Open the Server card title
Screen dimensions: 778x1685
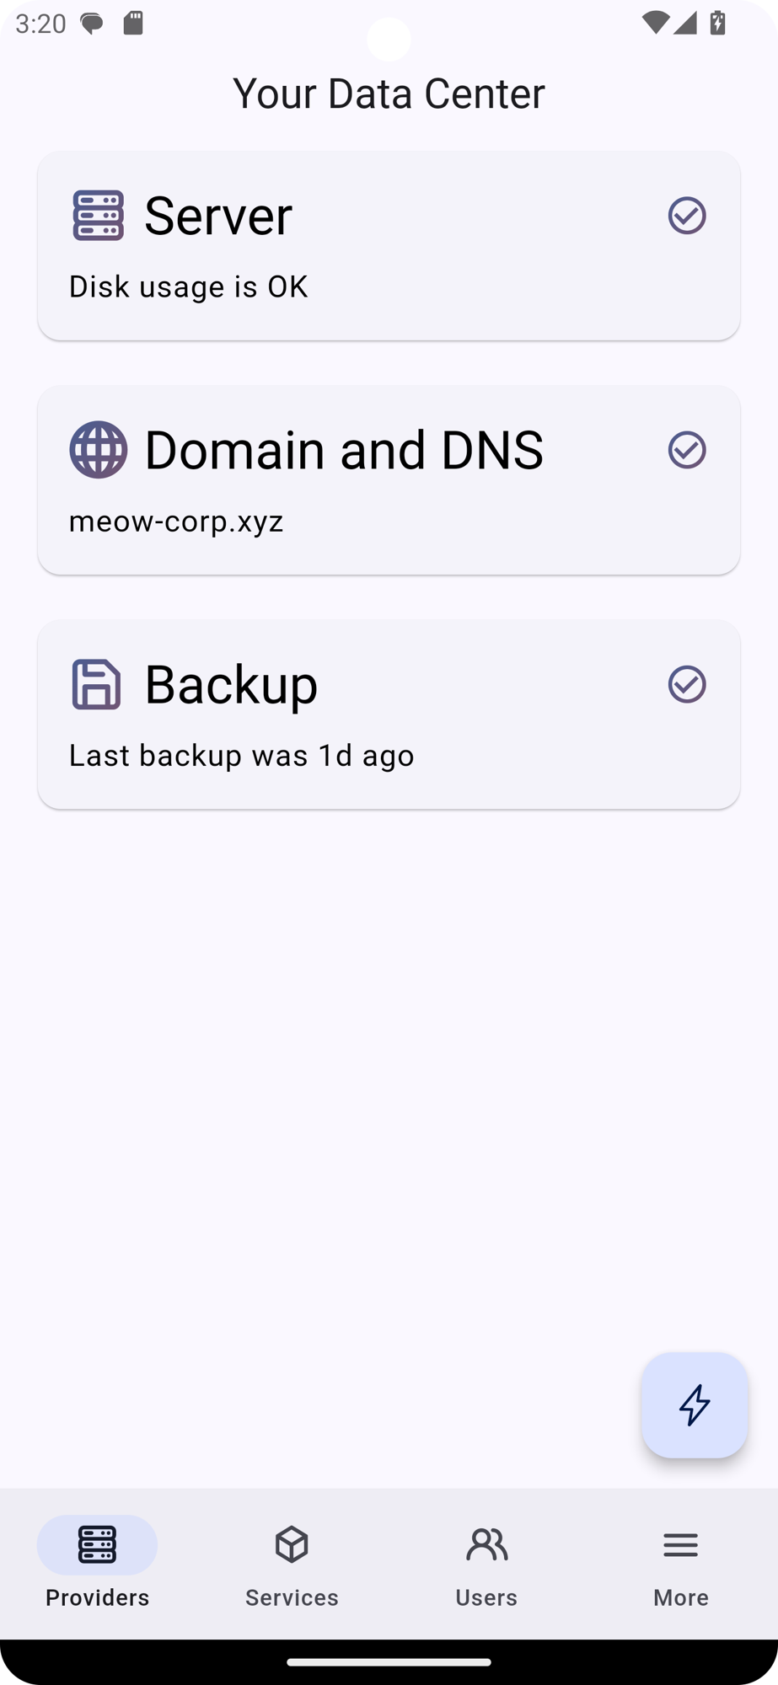[218, 216]
